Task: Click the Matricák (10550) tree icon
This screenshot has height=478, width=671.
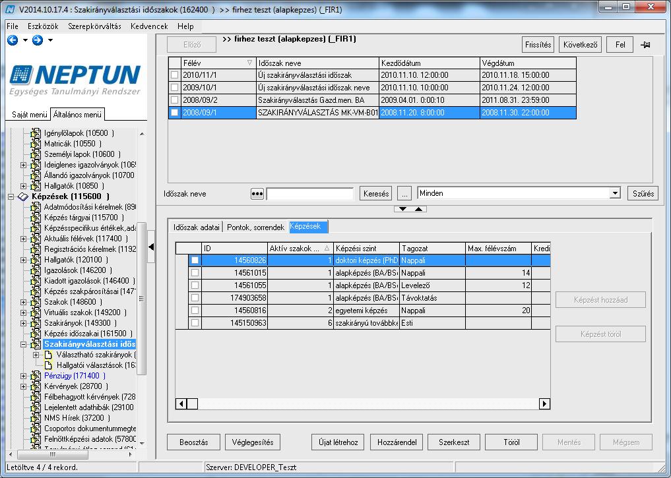Action: point(36,144)
